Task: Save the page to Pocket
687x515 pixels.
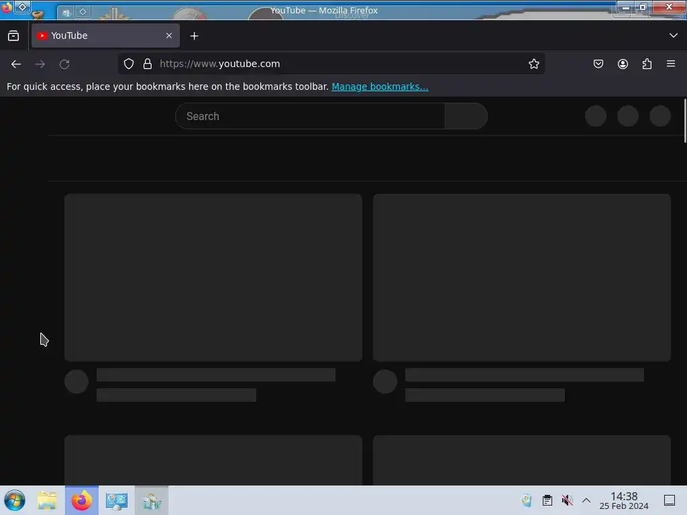Action: [x=598, y=64]
